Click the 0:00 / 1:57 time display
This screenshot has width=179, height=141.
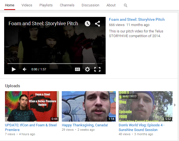(x=39, y=69)
